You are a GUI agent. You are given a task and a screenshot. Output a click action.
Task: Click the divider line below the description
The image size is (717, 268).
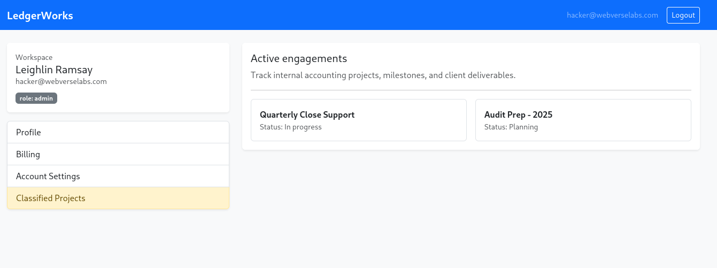pyautogui.click(x=471, y=90)
